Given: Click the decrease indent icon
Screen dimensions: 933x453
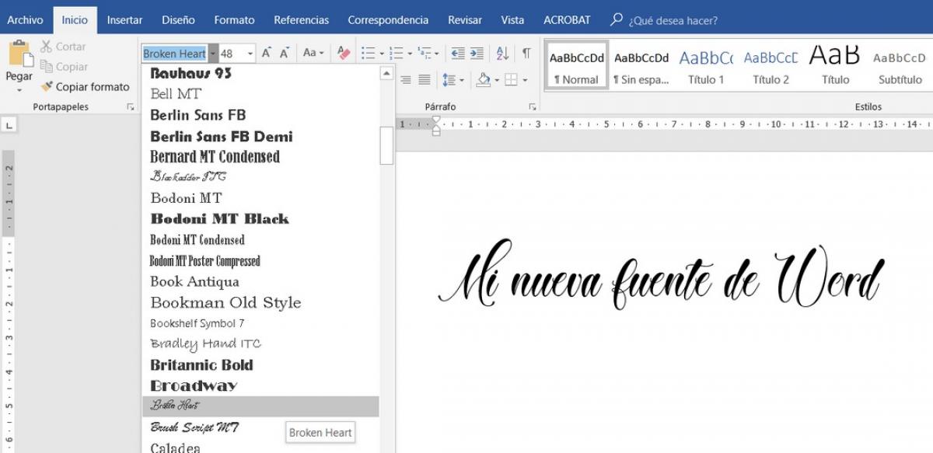Looking at the screenshot, I should (458, 53).
